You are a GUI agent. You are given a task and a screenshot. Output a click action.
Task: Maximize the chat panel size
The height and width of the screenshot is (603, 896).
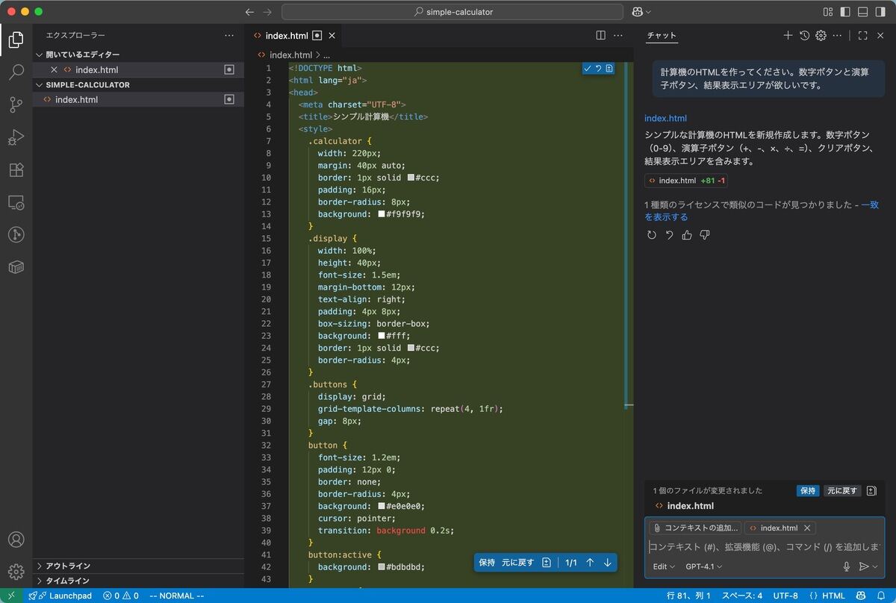[862, 35]
